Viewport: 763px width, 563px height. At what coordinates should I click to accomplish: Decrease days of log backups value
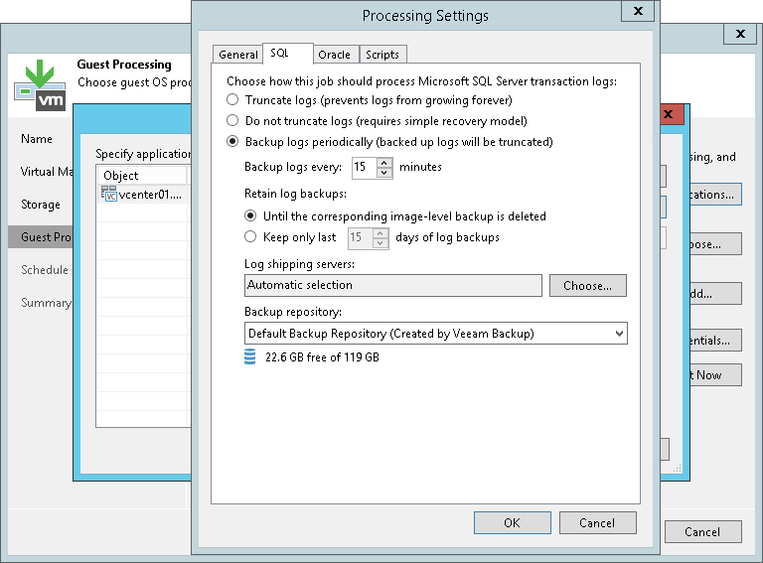pos(381,242)
